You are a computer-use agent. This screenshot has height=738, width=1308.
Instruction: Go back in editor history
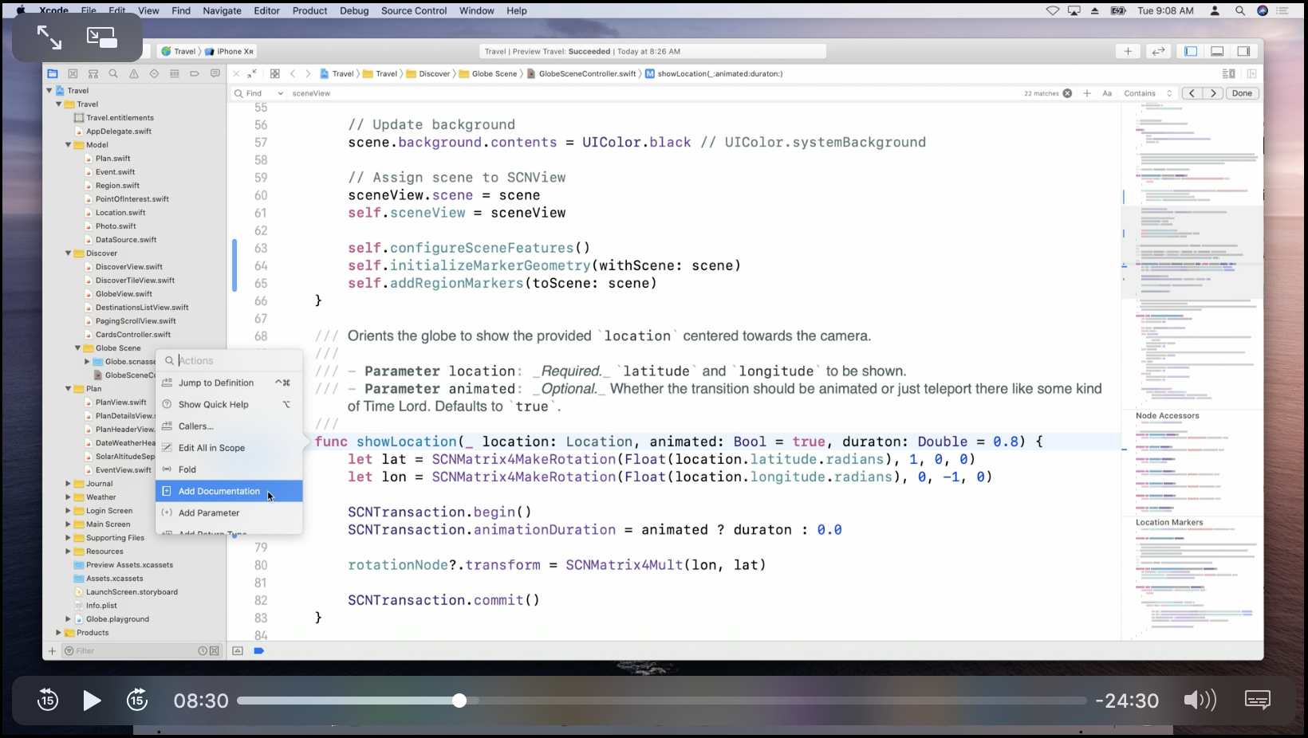293,73
